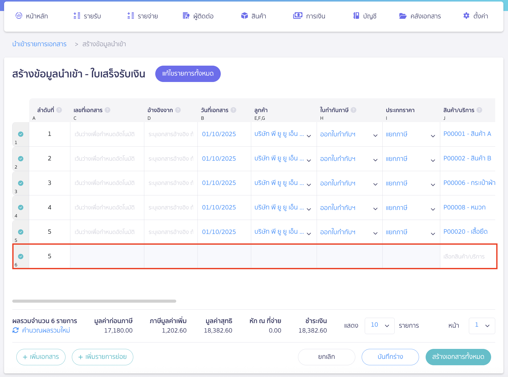The width and height of the screenshot is (508, 377).
Task: Expand the ประเภทราคา dropdown in row 4
Action: point(433,209)
